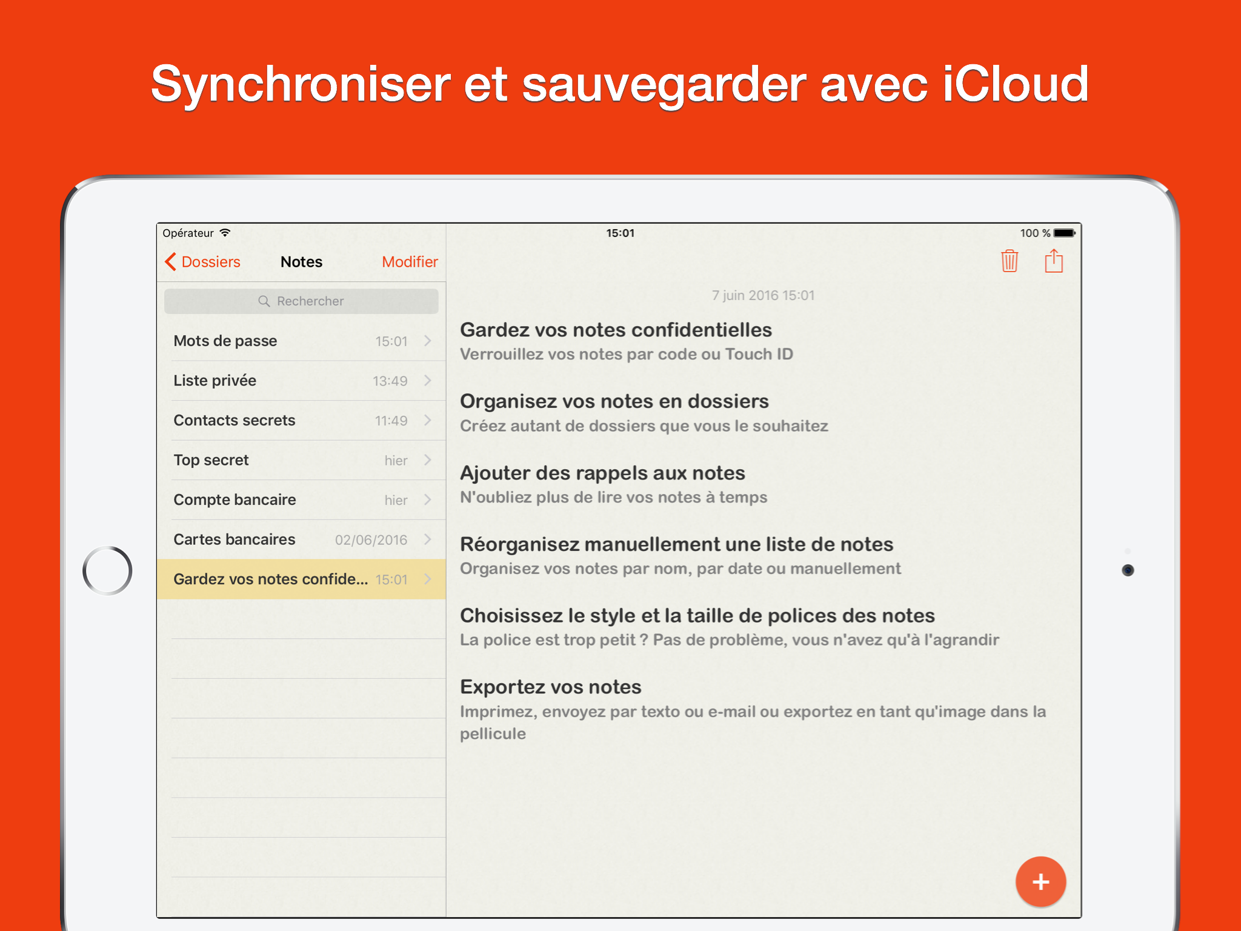
Task: Open the Compte bancaire note
Action: coord(235,499)
